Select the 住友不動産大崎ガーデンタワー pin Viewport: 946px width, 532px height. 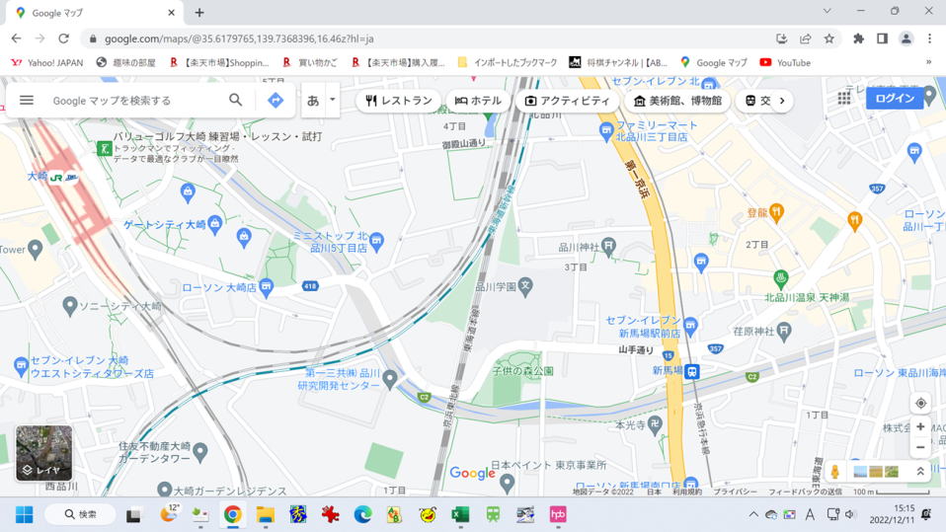pos(200,450)
